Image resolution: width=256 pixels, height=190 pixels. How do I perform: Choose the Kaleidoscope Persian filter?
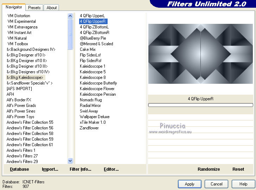tap(98, 94)
